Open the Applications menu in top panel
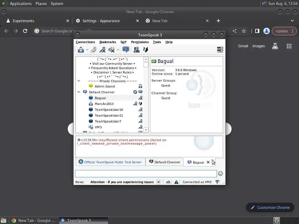Image resolution: width=299 pixels, height=224 pixels. pos(21,3)
